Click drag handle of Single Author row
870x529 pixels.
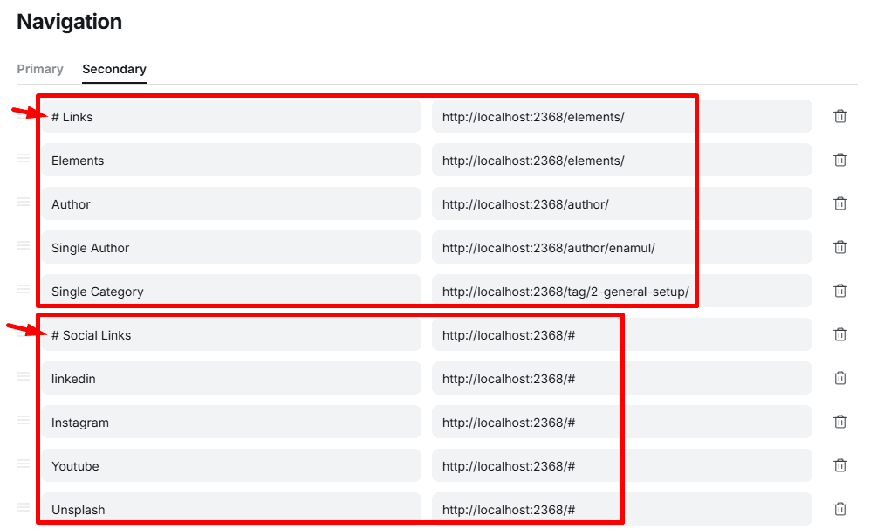[24, 245]
